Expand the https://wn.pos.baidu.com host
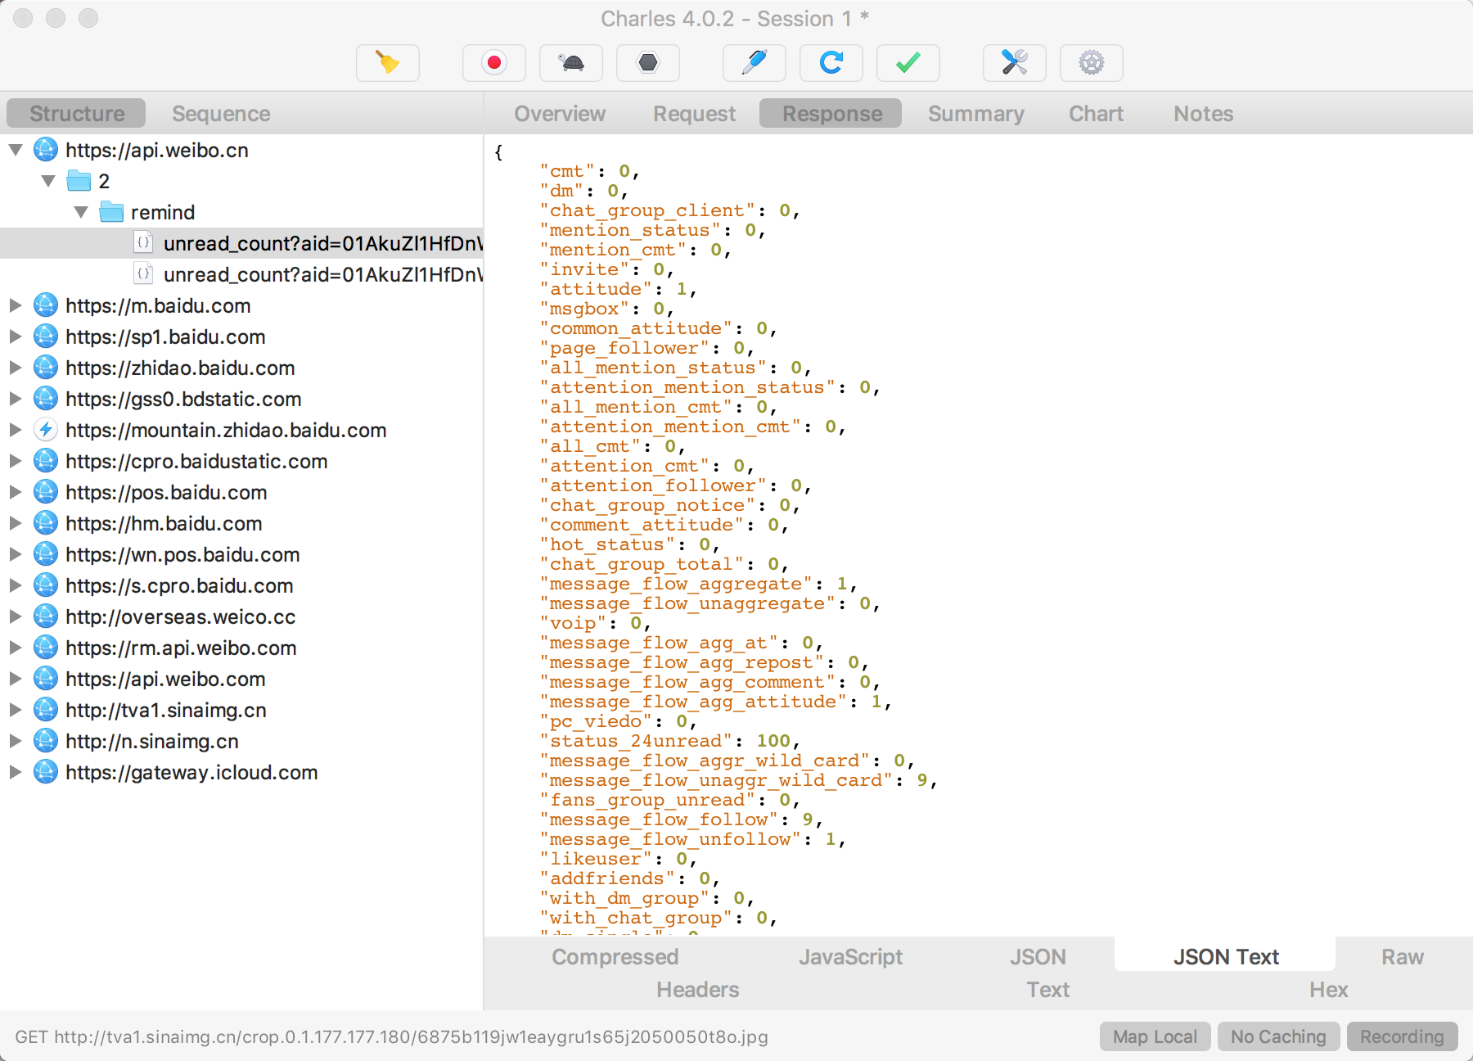The width and height of the screenshot is (1473, 1061). 16,554
